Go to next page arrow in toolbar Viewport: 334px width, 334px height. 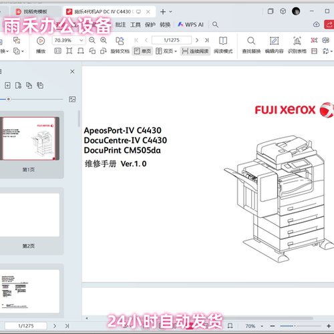(197, 40)
